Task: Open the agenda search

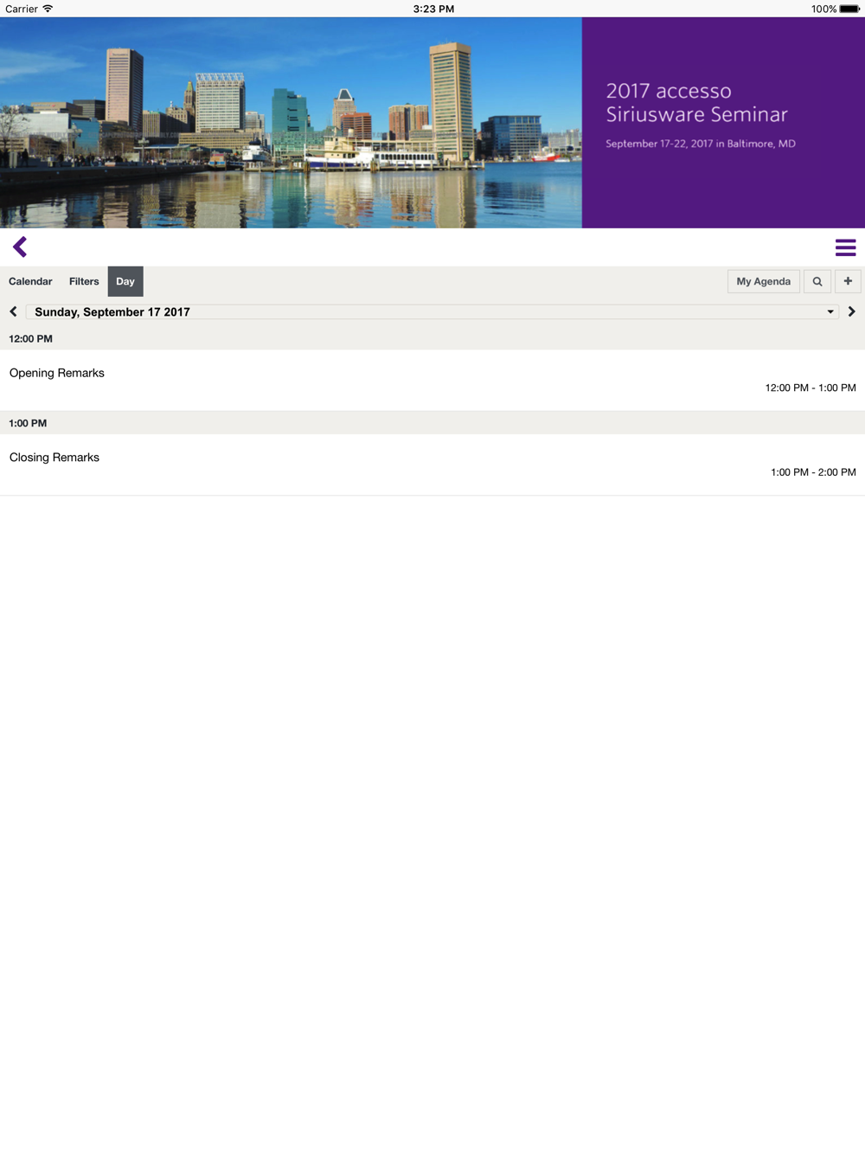Action: click(x=817, y=281)
